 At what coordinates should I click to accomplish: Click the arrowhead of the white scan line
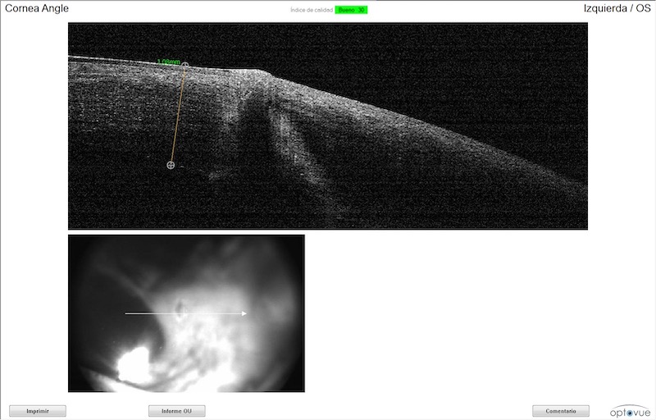244,313
